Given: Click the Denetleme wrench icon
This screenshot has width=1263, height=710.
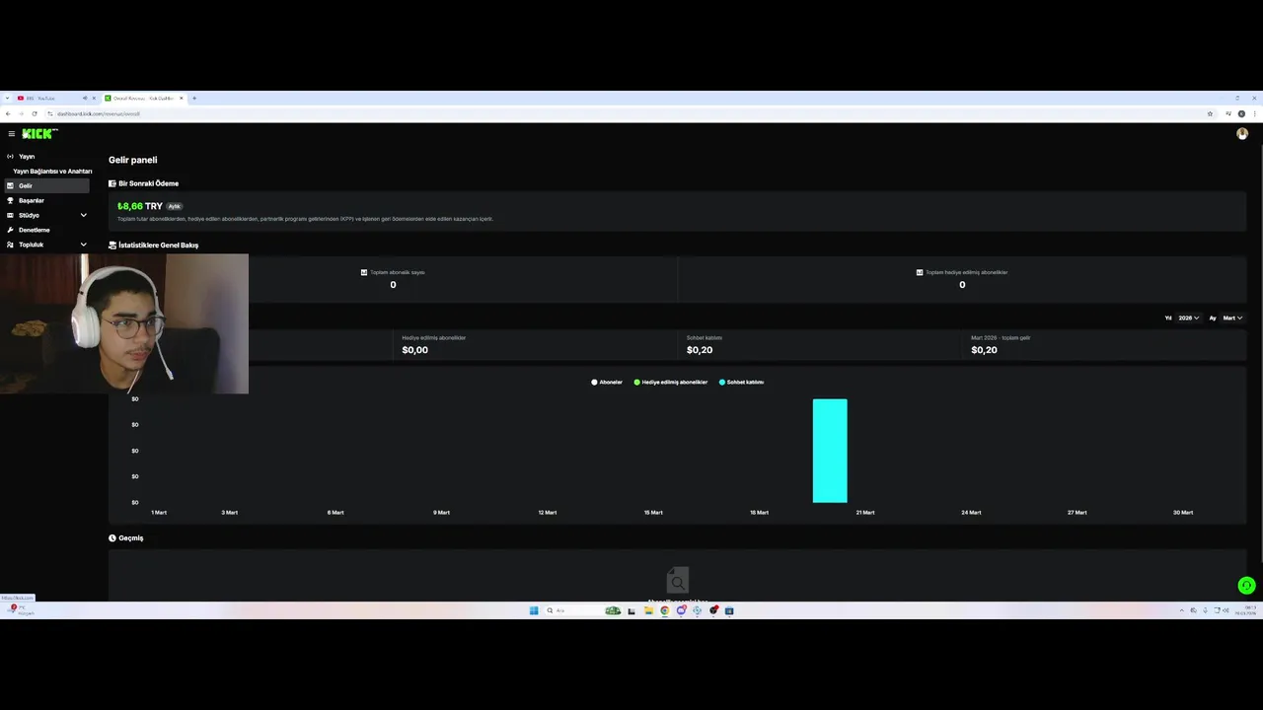Looking at the screenshot, I should (10, 230).
